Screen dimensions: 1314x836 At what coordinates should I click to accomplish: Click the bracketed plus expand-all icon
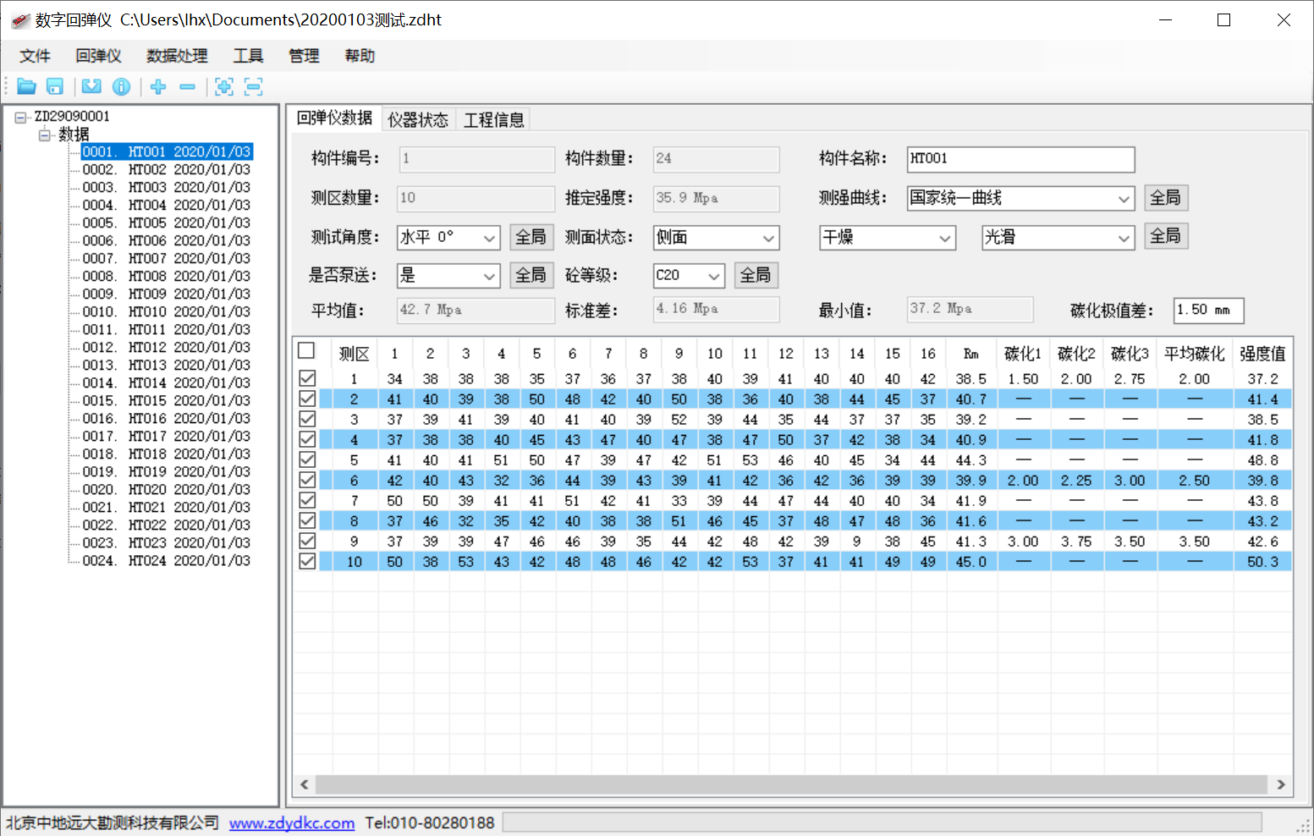point(224,86)
